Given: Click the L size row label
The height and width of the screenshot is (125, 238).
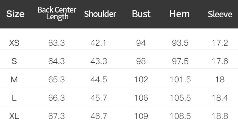Looking at the screenshot, I should [14, 98].
